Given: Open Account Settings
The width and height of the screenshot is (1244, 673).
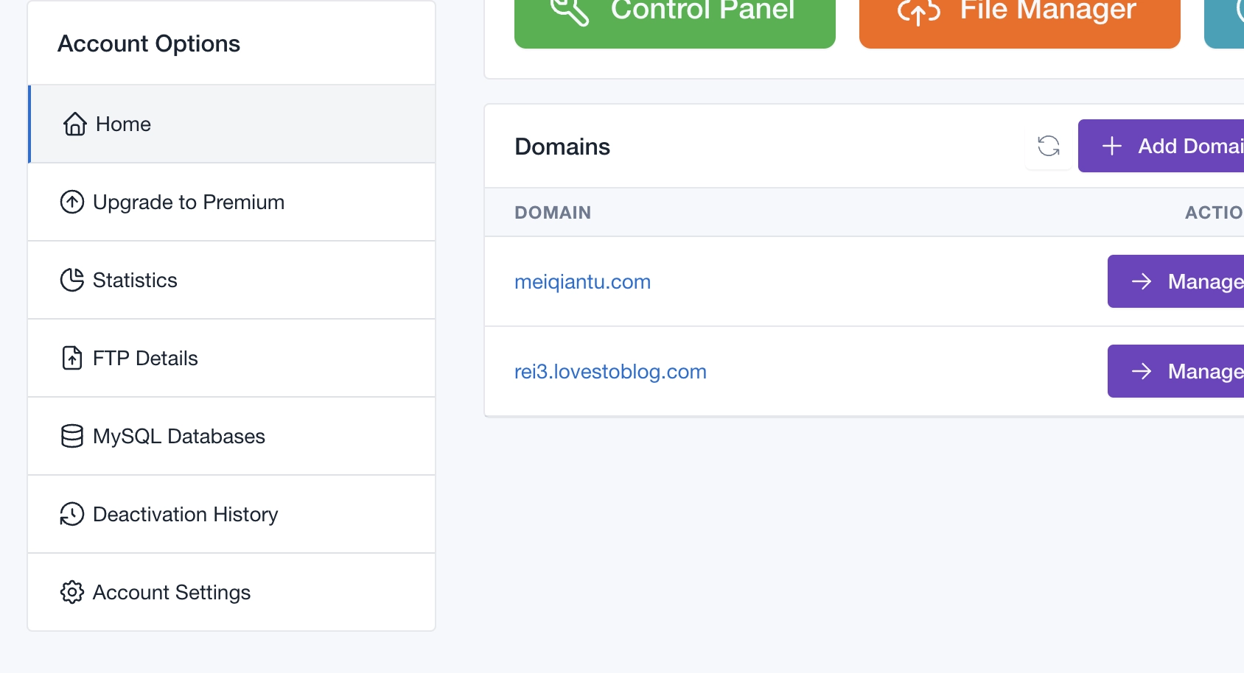Looking at the screenshot, I should coord(171,593).
